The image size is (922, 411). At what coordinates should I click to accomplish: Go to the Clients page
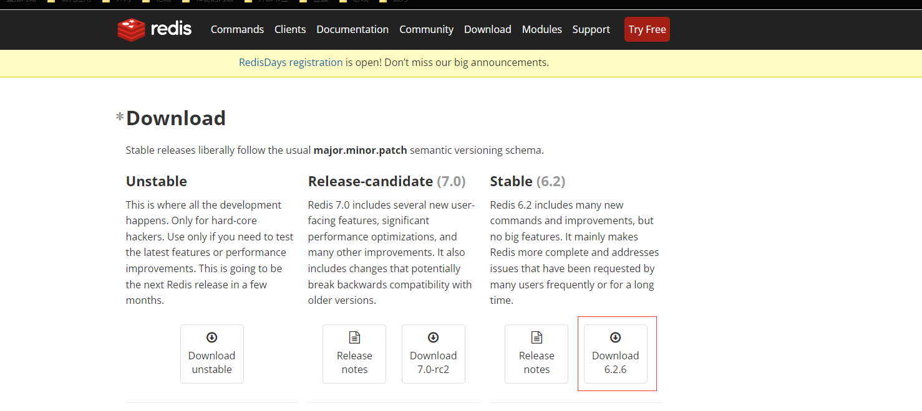point(290,29)
